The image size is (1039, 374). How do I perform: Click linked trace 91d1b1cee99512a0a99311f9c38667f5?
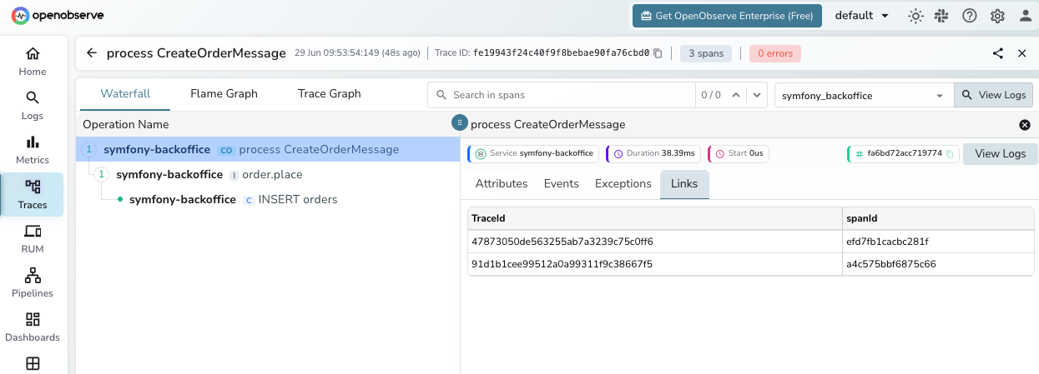[x=562, y=264]
